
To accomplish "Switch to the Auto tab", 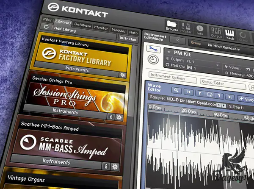I will (x=133, y=33).
